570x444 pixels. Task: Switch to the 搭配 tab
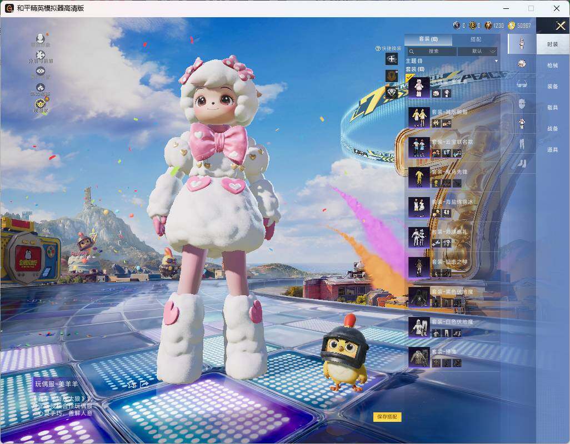pos(476,39)
